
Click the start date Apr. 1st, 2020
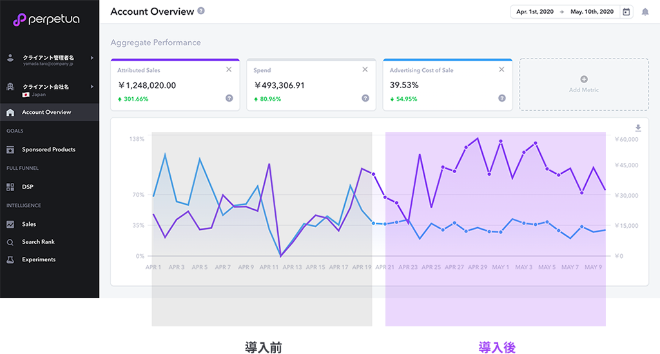point(534,12)
